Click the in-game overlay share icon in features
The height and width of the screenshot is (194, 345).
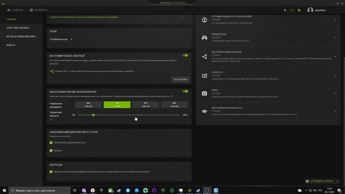[x=204, y=57]
